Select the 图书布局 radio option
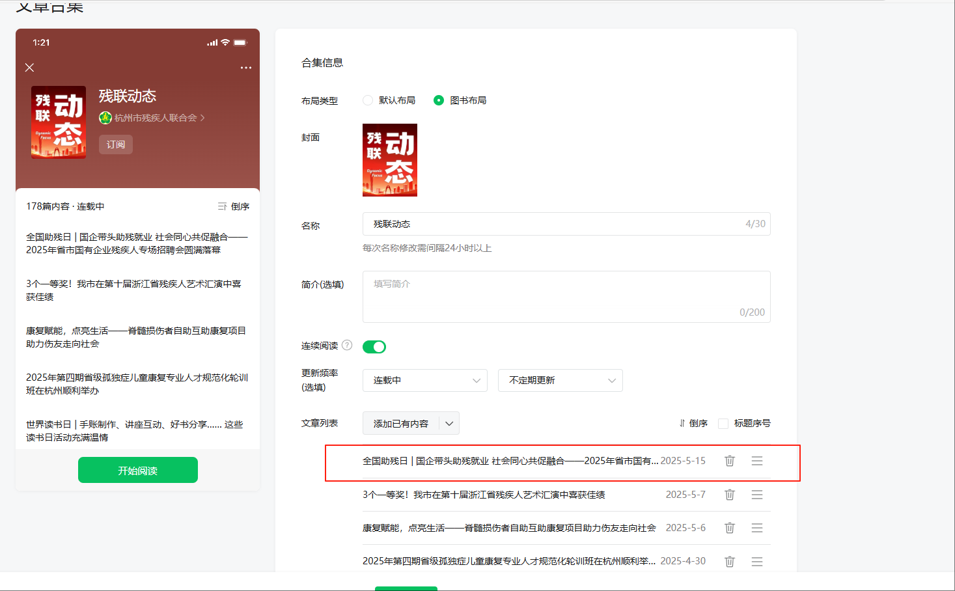Screen dimensions: 955x591 point(439,100)
